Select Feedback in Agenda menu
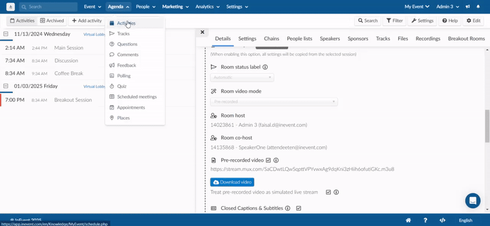This screenshot has width=490, height=226. pos(135,66)
